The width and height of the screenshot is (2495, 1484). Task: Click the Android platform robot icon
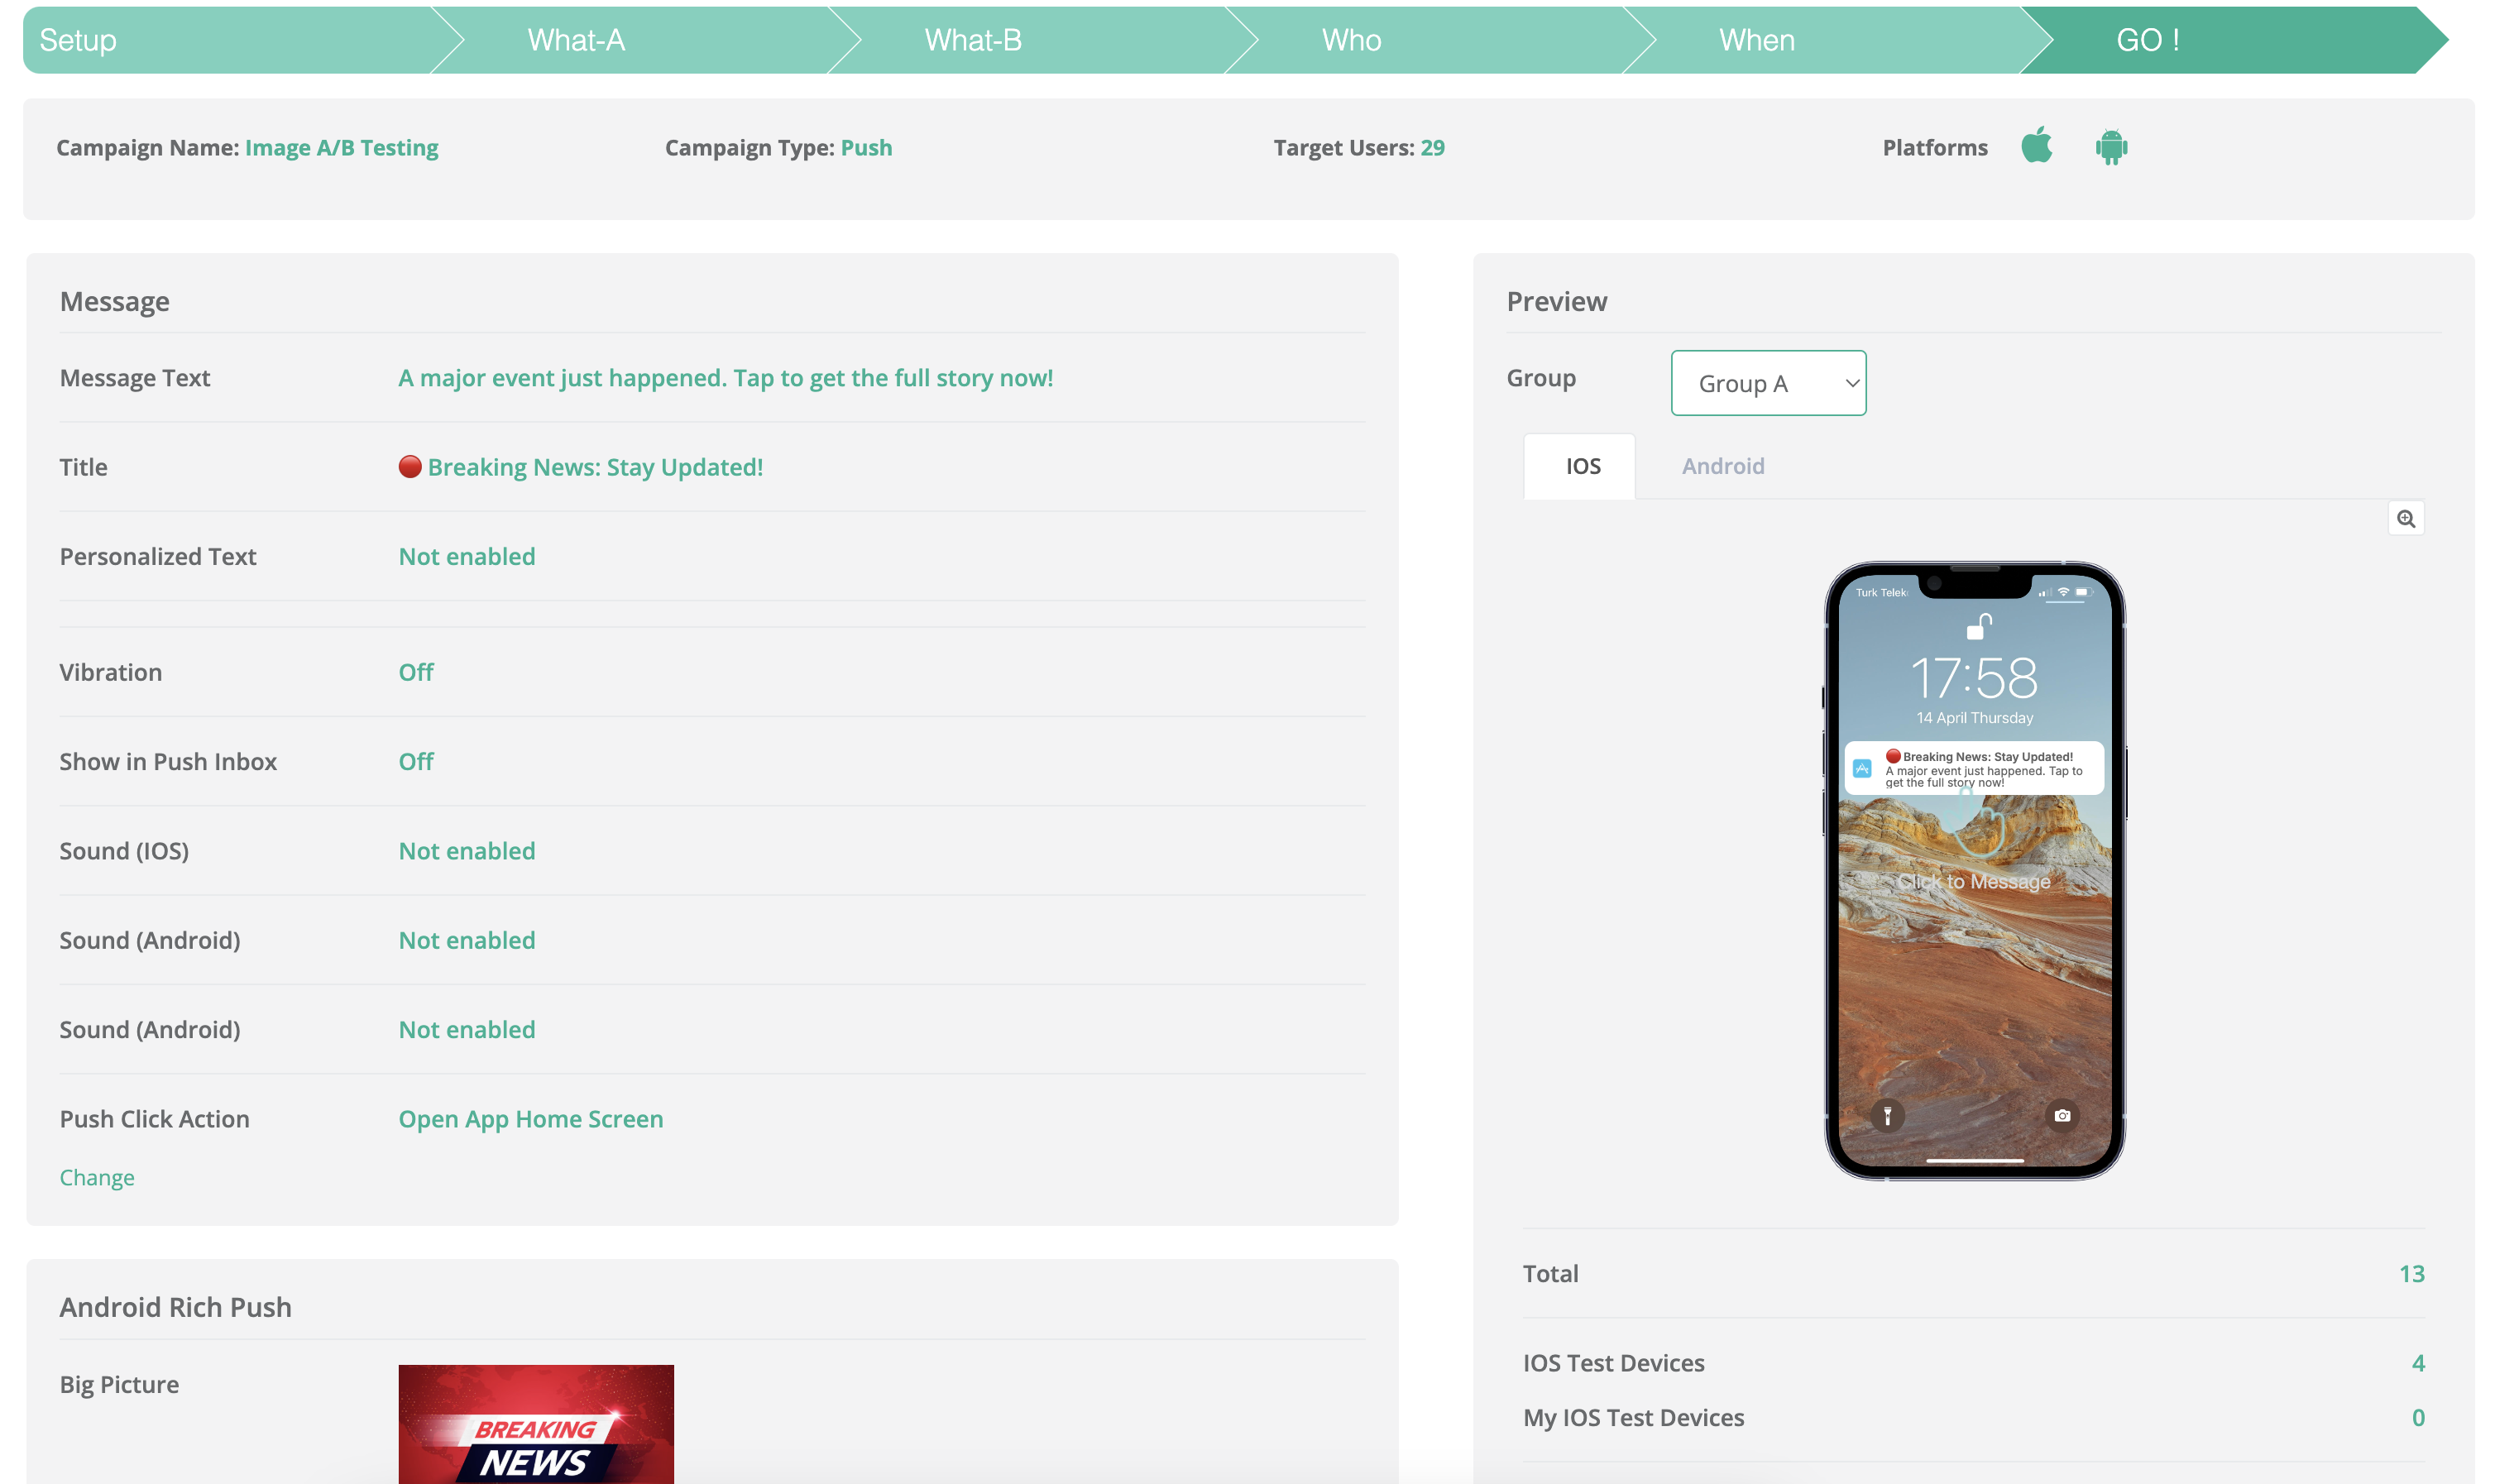[x=2111, y=147]
